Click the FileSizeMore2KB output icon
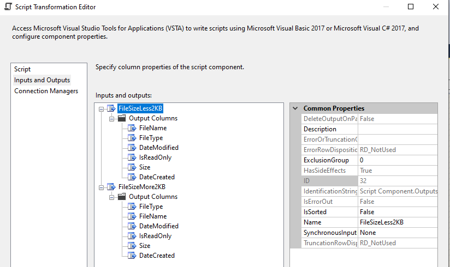This screenshot has height=267, width=450. tap(111, 187)
